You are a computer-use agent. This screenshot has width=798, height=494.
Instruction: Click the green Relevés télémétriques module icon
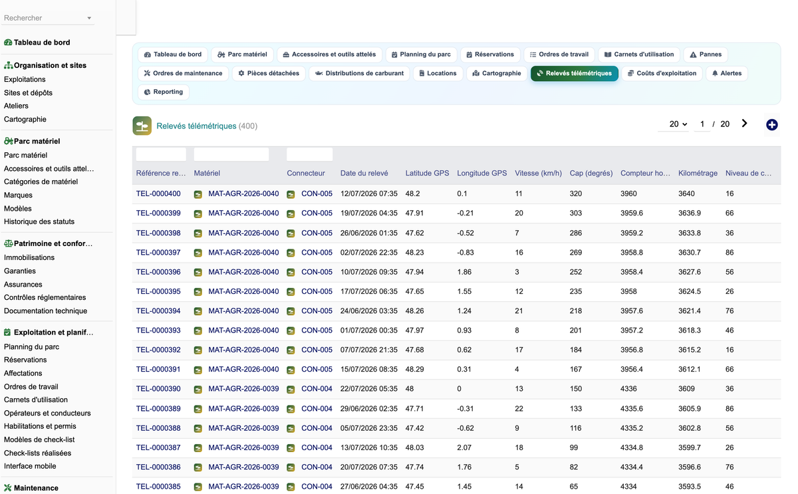coord(142,126)
